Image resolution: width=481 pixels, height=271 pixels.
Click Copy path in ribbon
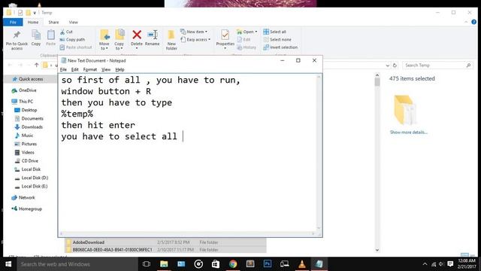(x=72, y=39)
